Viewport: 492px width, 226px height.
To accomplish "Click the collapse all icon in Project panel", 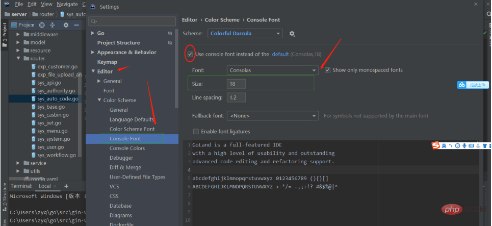I will [53, 25].
